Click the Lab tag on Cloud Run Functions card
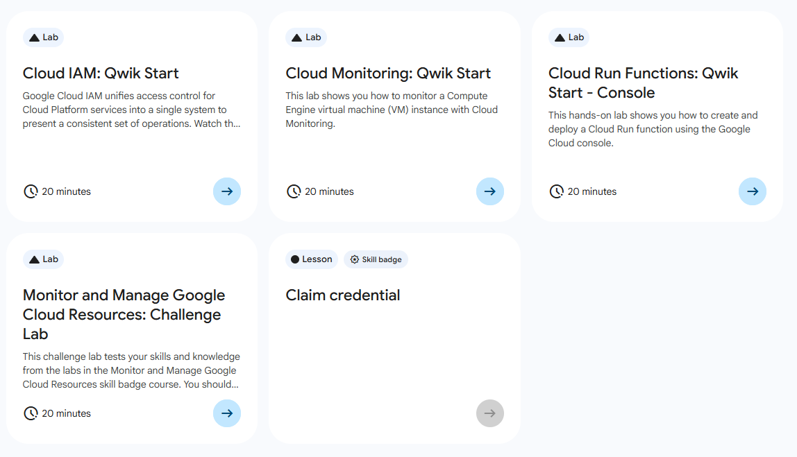The image size is (797, 457). [x=569, y=37]
